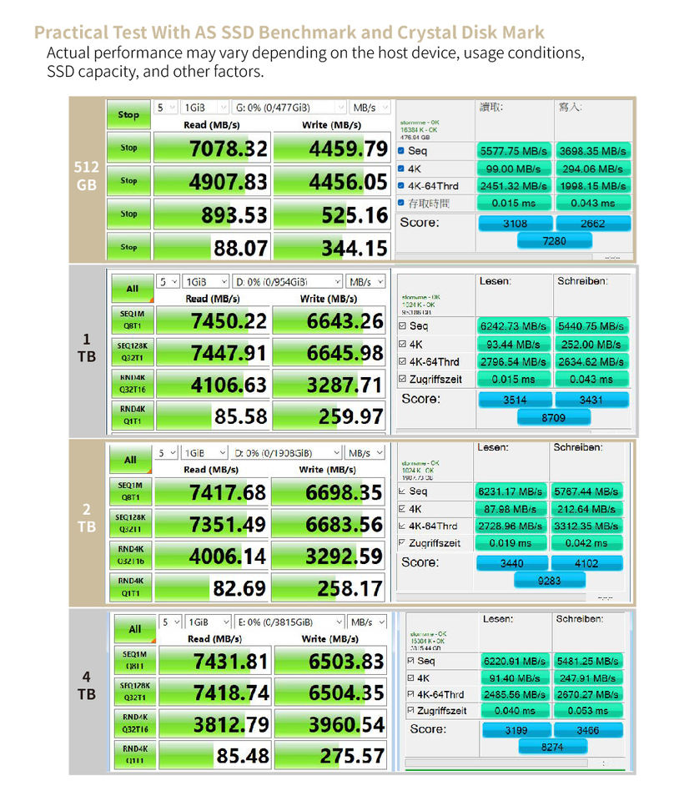The image size is (694, 801).
Task: Click top Stop button in 512 GB panel
Action: click(128, 114)
